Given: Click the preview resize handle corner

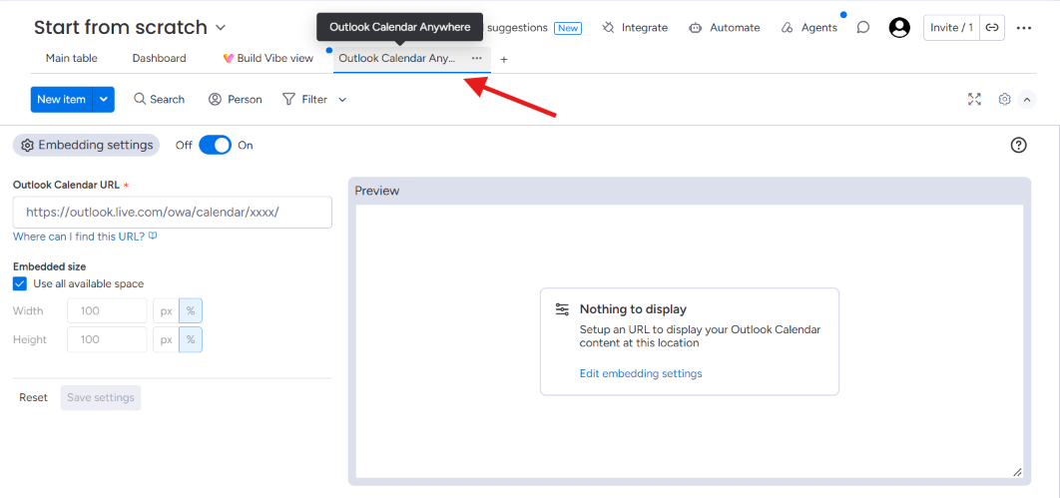Looking at the screenshot, I should (x=1017, y=472).
